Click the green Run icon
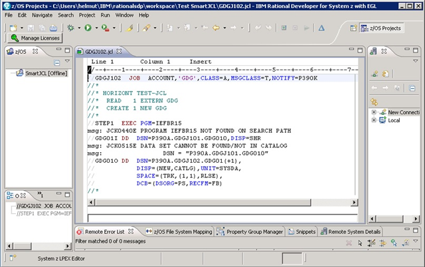This screenshot has width=425, height=267. 88,28
